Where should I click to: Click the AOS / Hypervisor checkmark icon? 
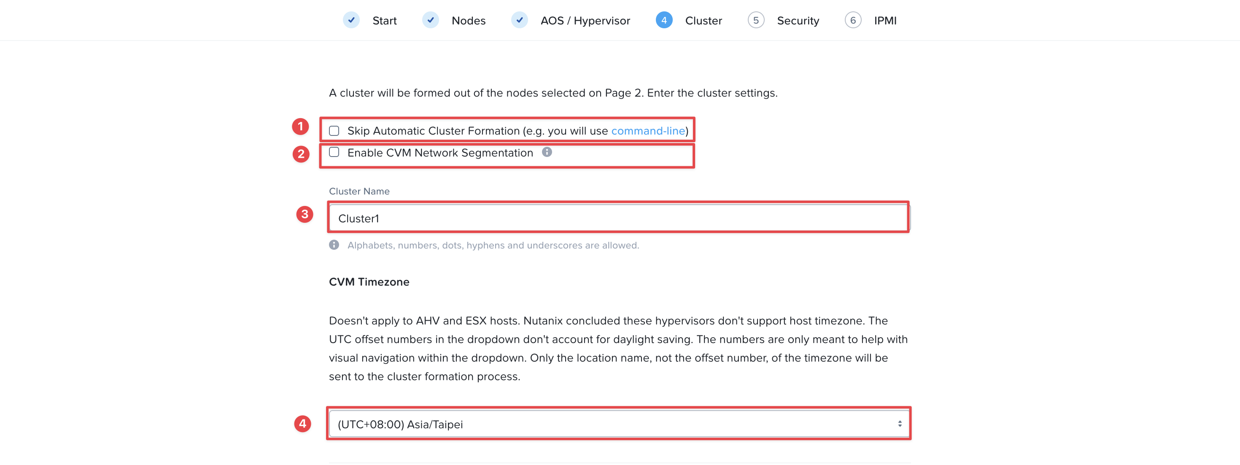pos(519,20)
